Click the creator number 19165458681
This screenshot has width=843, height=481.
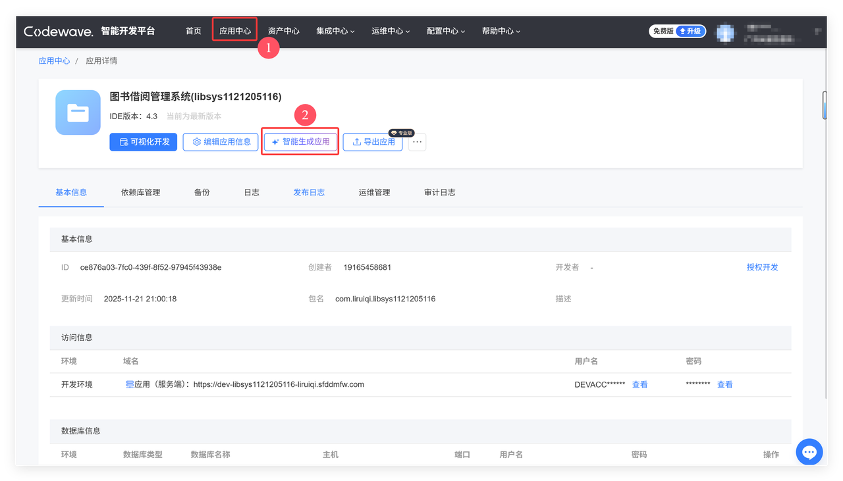pyautogui.click(x=367, y=267)
